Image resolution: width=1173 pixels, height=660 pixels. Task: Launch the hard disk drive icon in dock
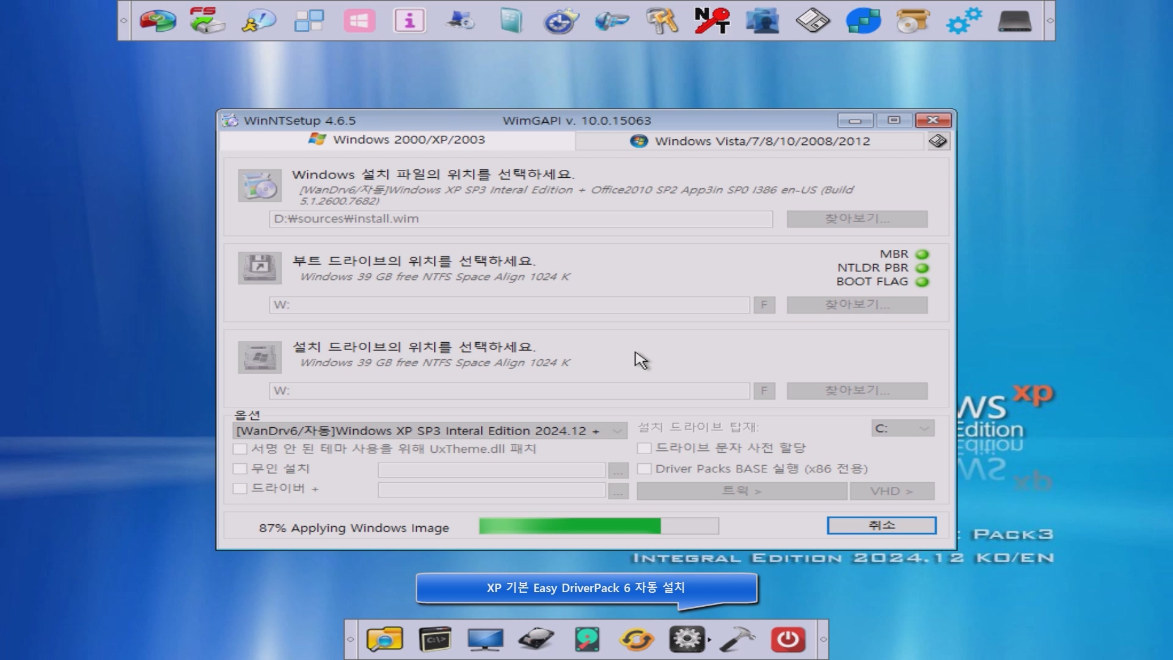[536, 640]
